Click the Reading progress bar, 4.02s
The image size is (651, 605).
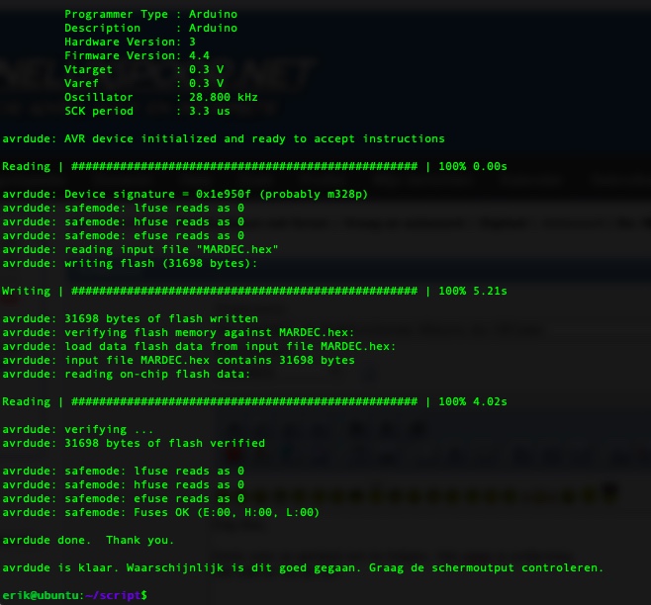click(x=254, y=401)
